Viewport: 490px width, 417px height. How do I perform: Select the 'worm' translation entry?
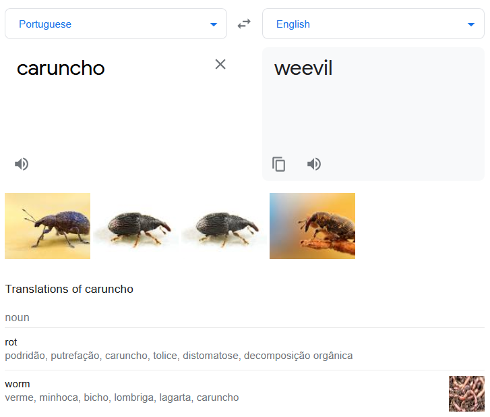(x=18, y=384)
